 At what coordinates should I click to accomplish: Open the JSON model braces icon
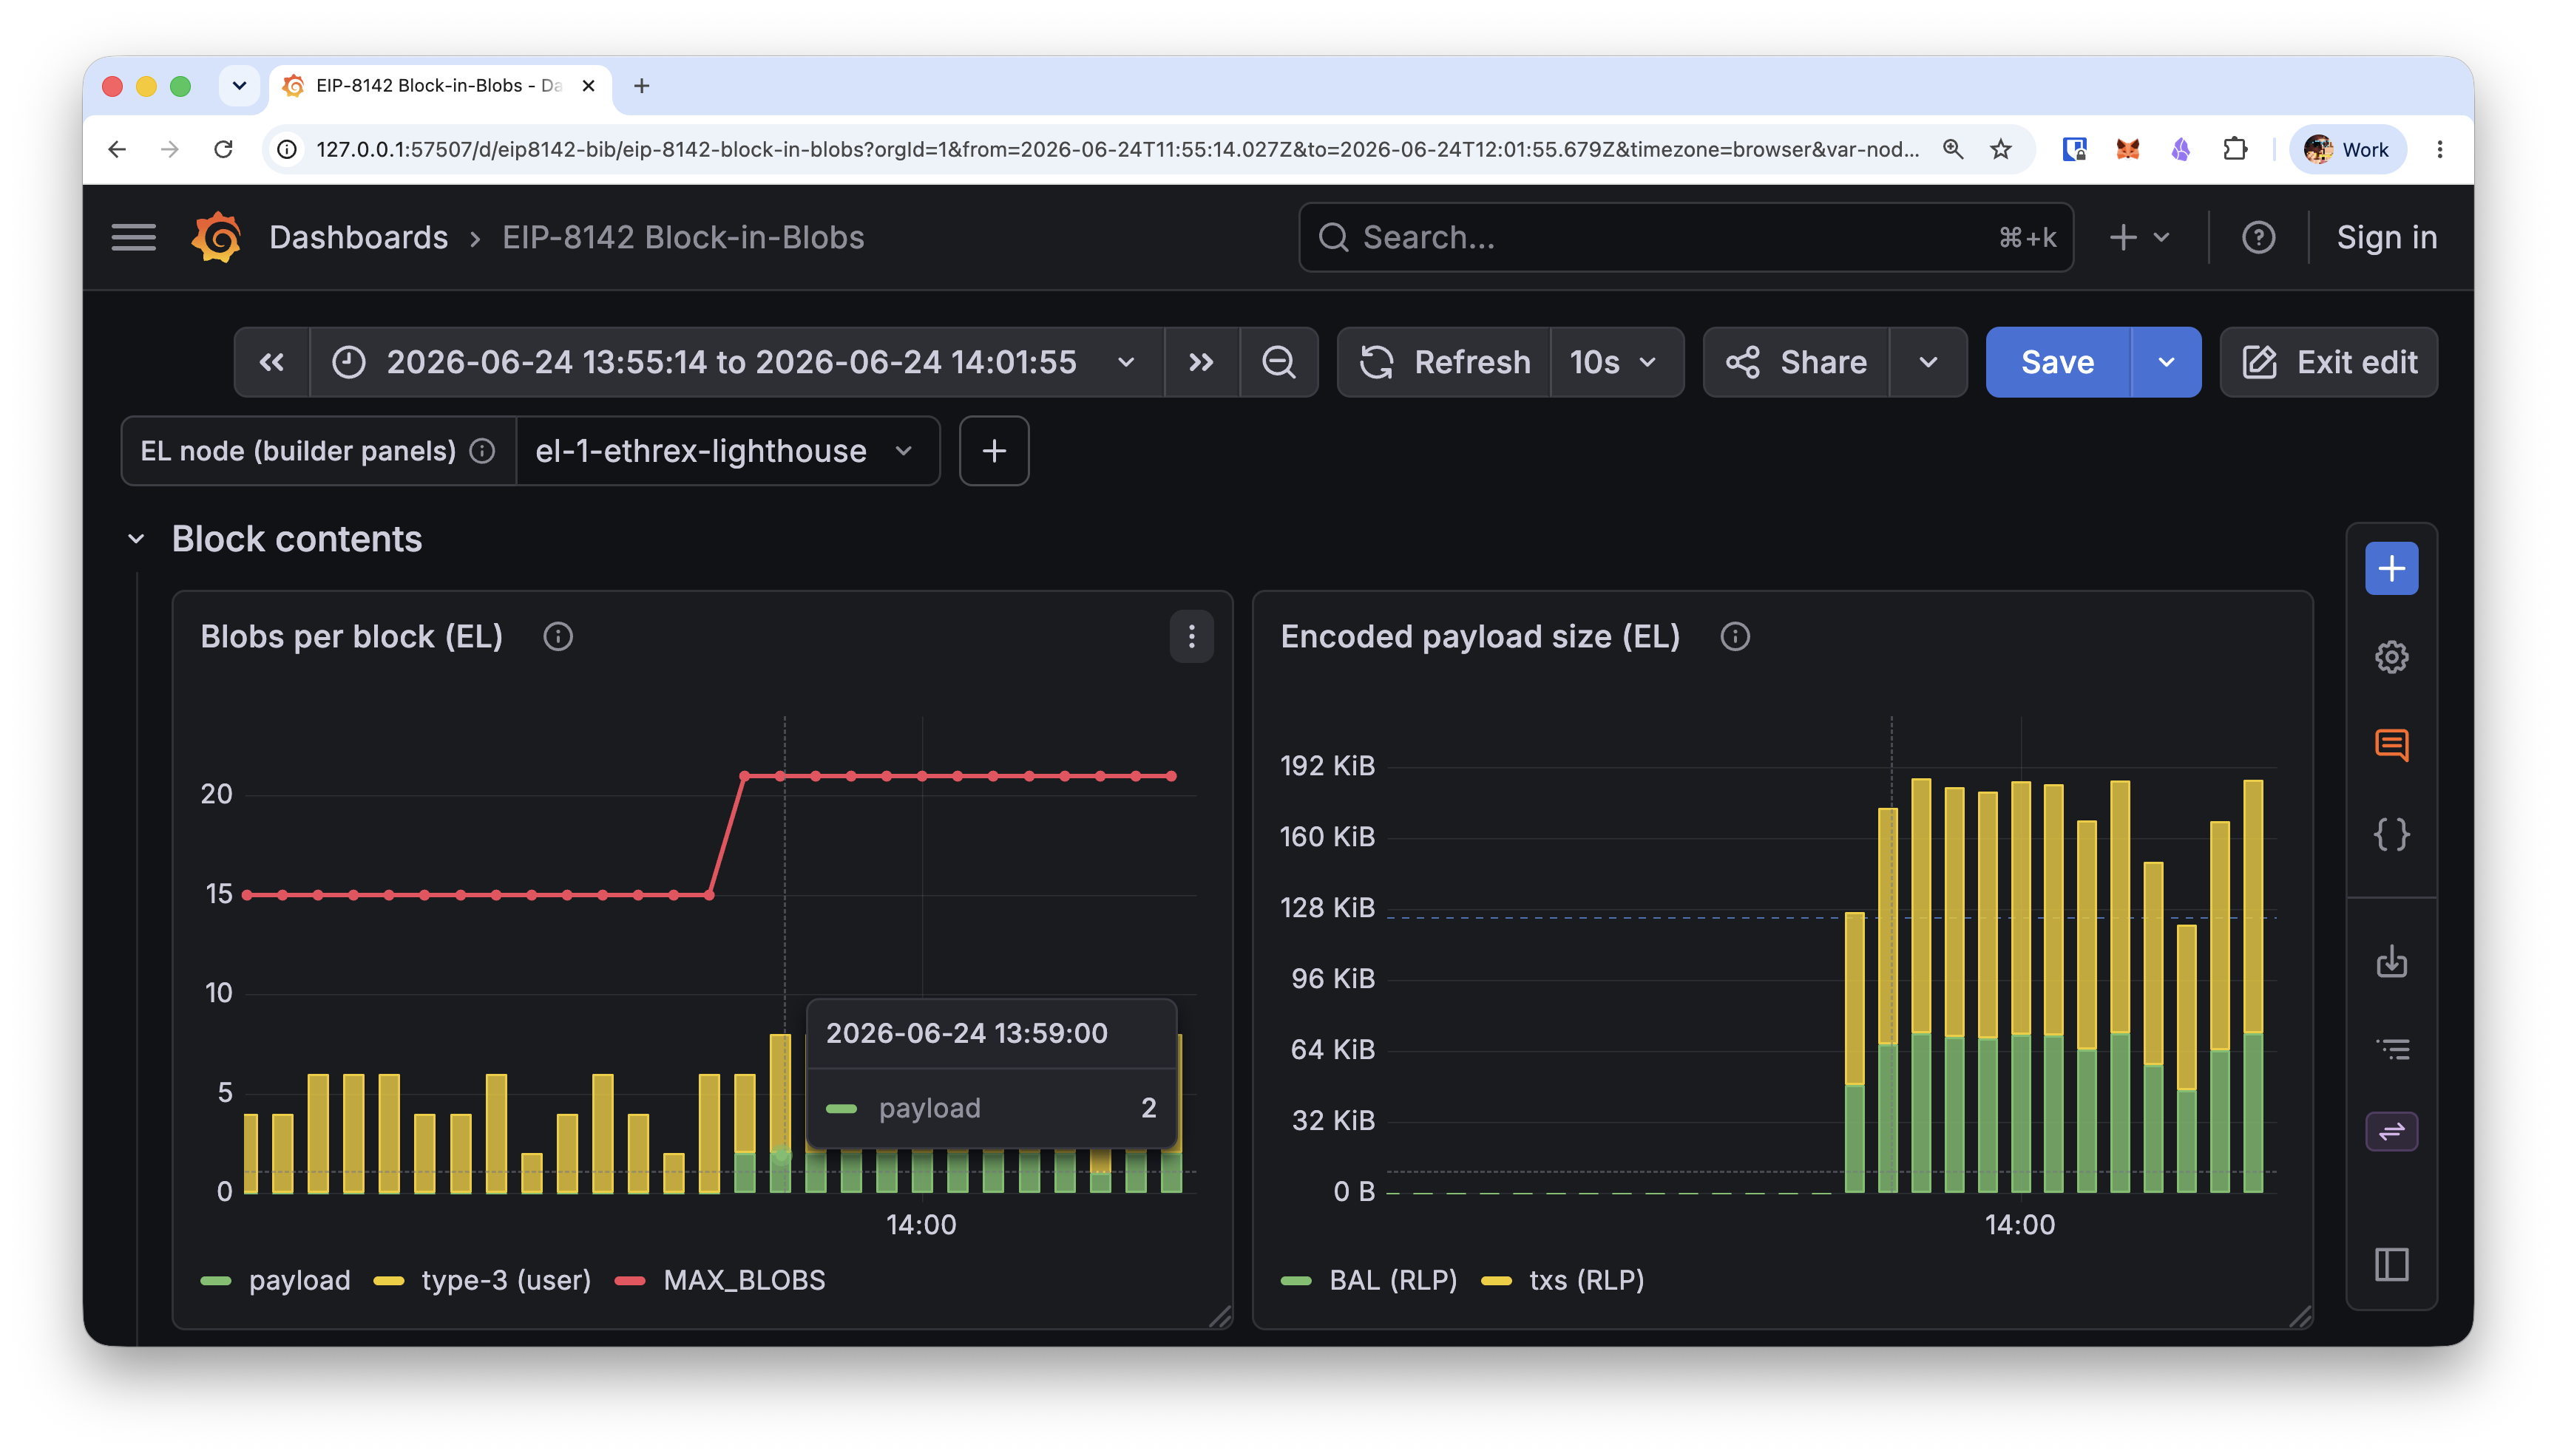coord(2391,834)
